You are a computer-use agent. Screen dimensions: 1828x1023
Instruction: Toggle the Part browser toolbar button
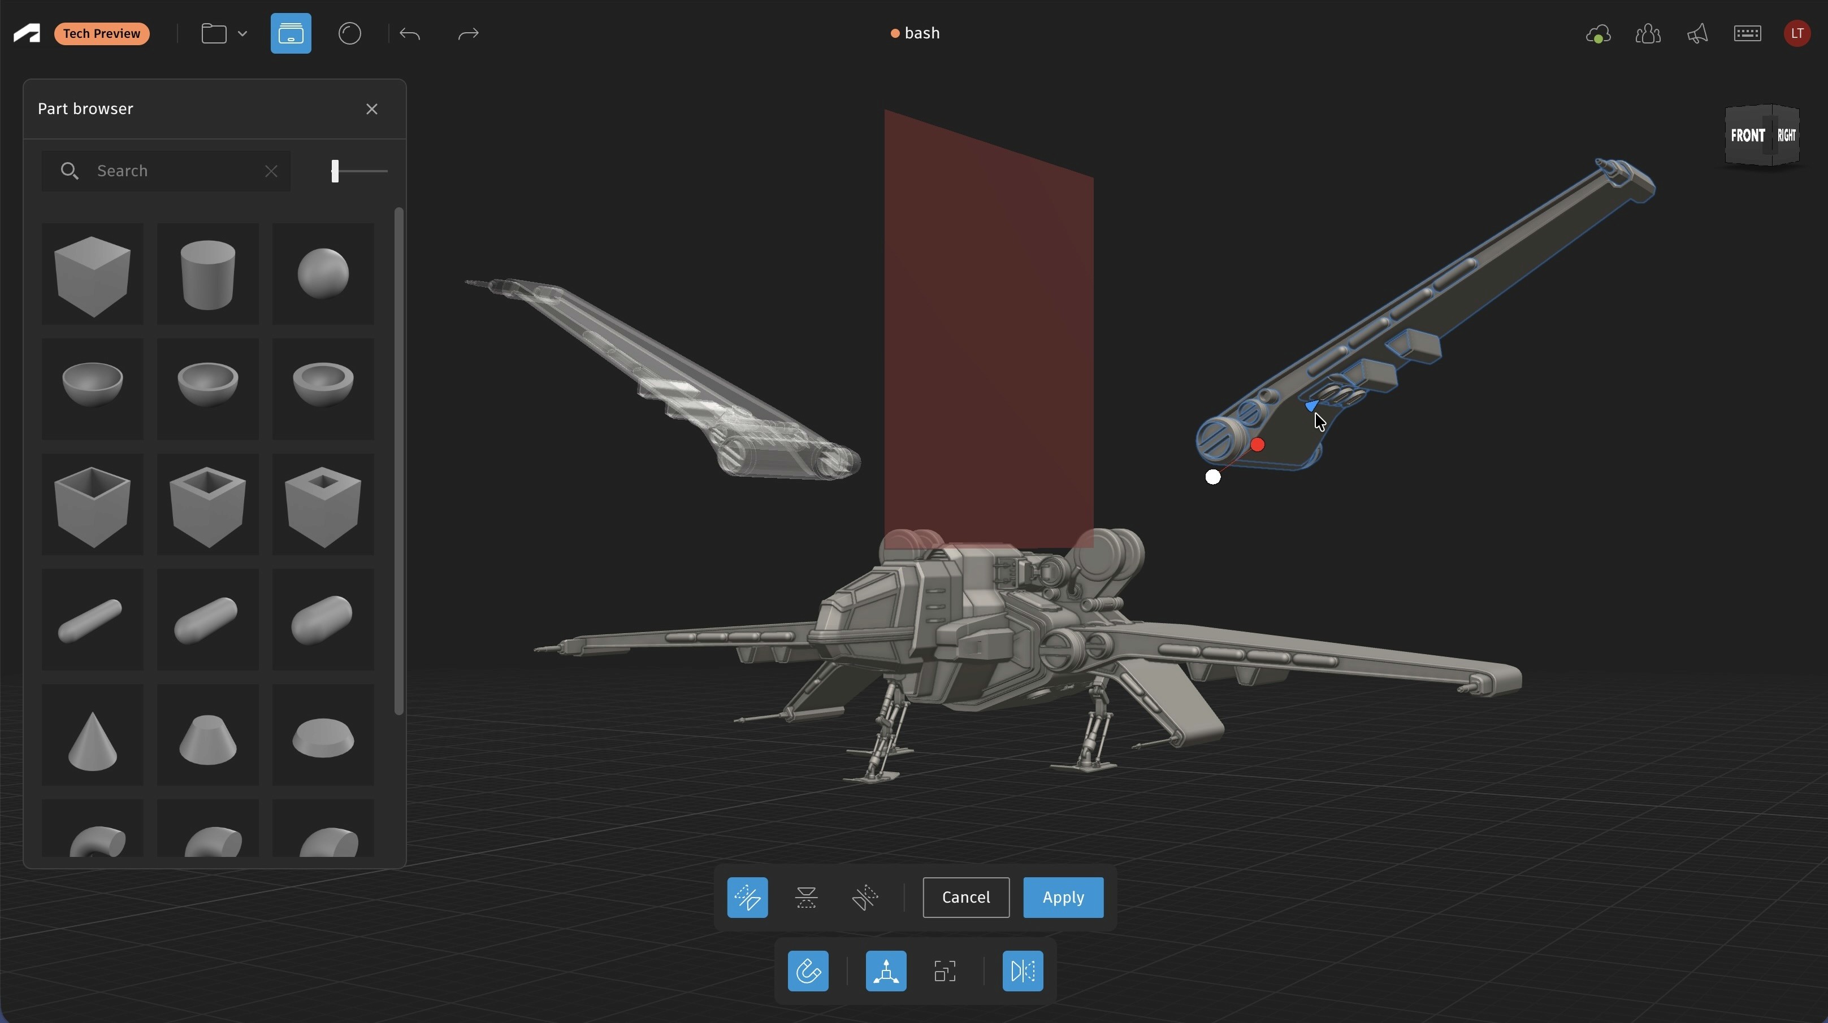[x=291, y=33]
